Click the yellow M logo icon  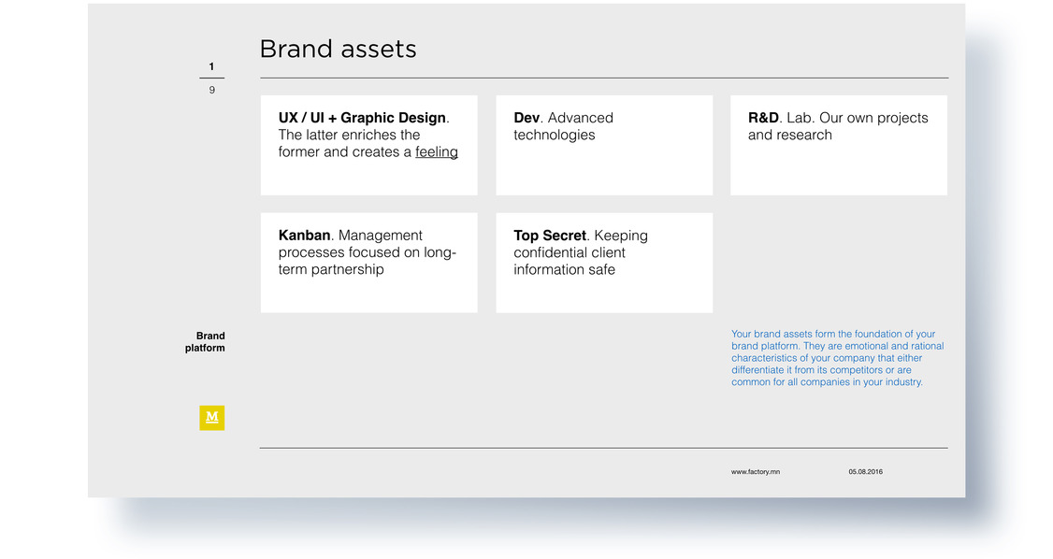click(x=211, y=418)
